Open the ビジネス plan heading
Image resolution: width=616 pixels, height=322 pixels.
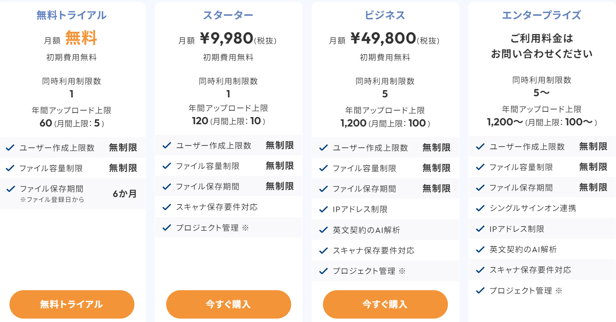click(x=385, y=15)
